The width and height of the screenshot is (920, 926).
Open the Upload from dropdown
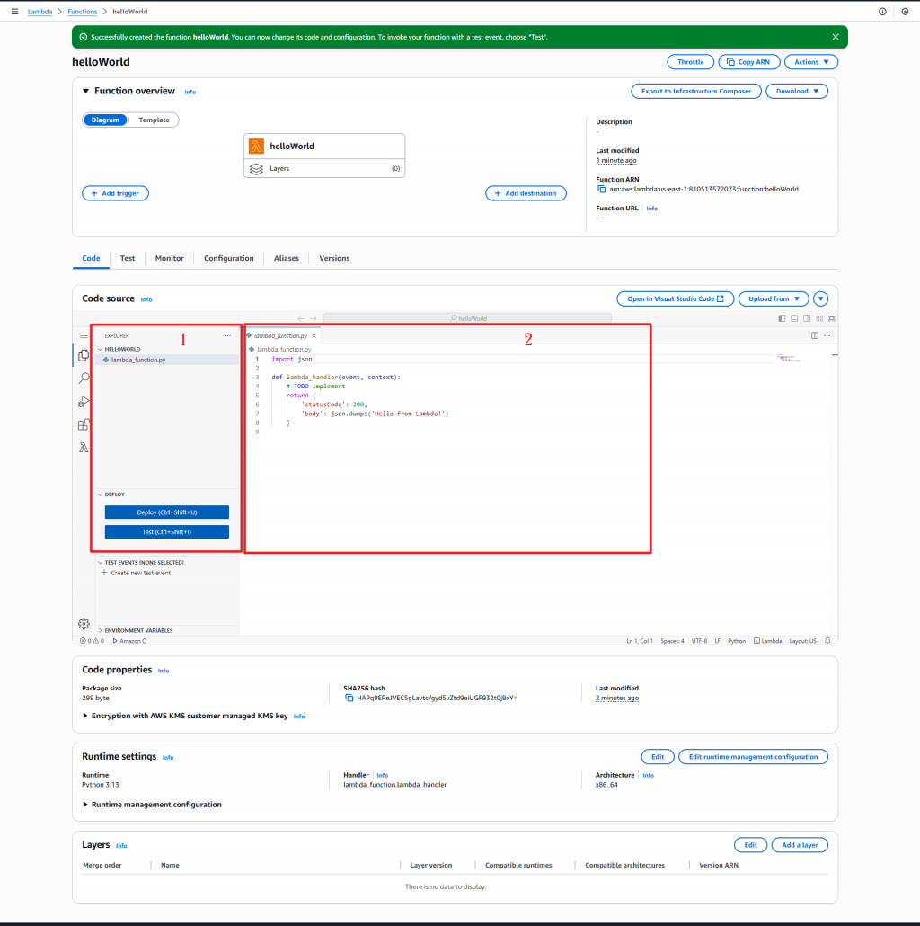click(x=774, y=298)
